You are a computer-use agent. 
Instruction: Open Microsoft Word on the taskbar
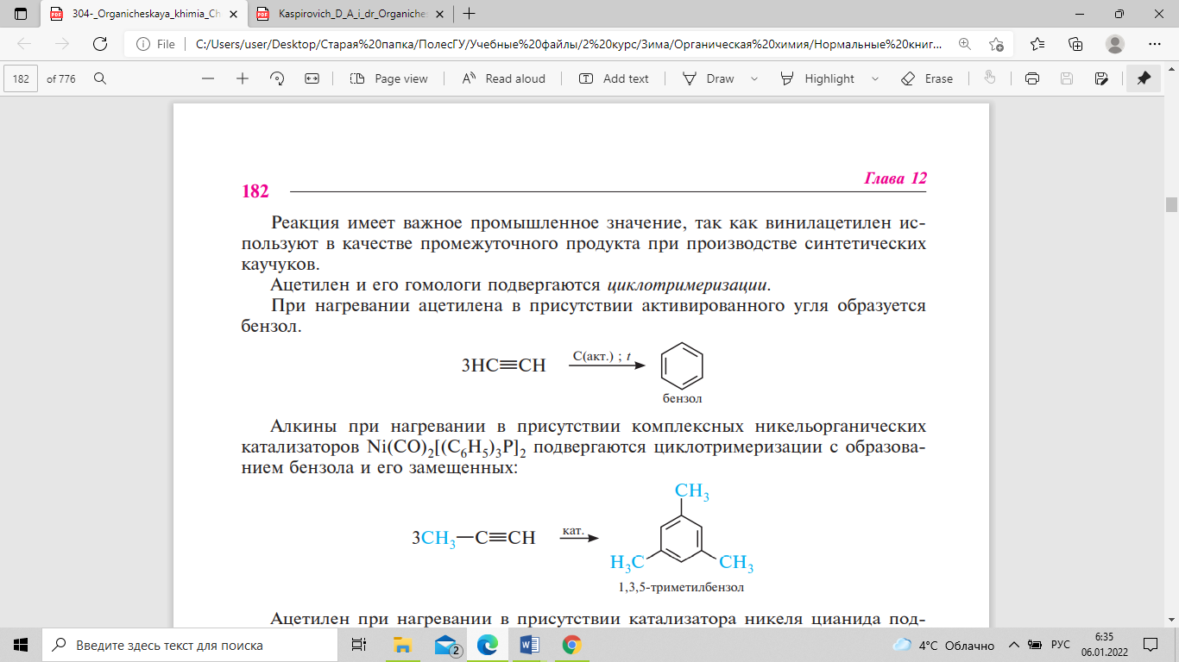(x=529, y=645)
